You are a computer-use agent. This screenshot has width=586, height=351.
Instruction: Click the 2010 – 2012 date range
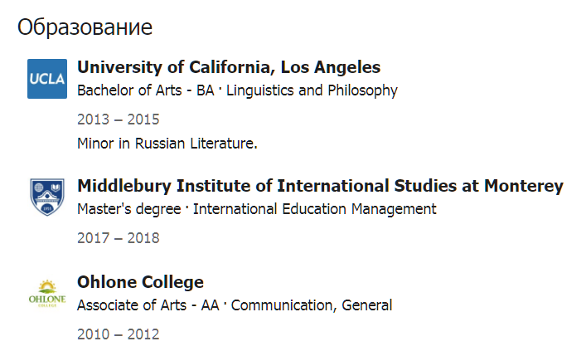pos(119,334)
